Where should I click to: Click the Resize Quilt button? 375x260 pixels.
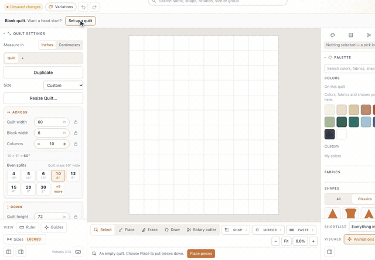[x=43, y=98]
